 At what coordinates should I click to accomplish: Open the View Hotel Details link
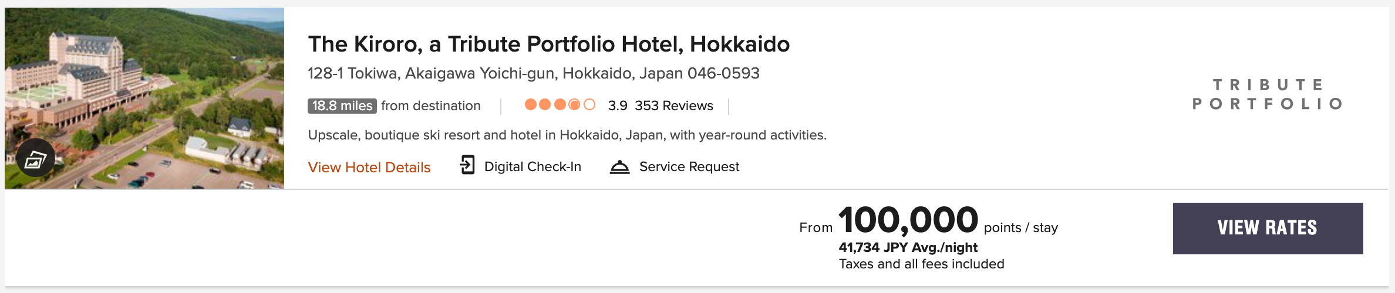pos(369,167)
